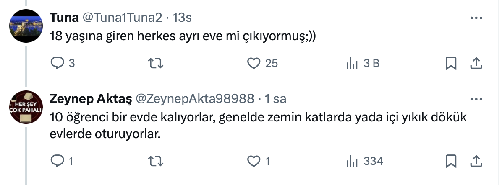Share Tuna's tweet
The height and width of the screenshot is (185, 502).
coord(476,63)
